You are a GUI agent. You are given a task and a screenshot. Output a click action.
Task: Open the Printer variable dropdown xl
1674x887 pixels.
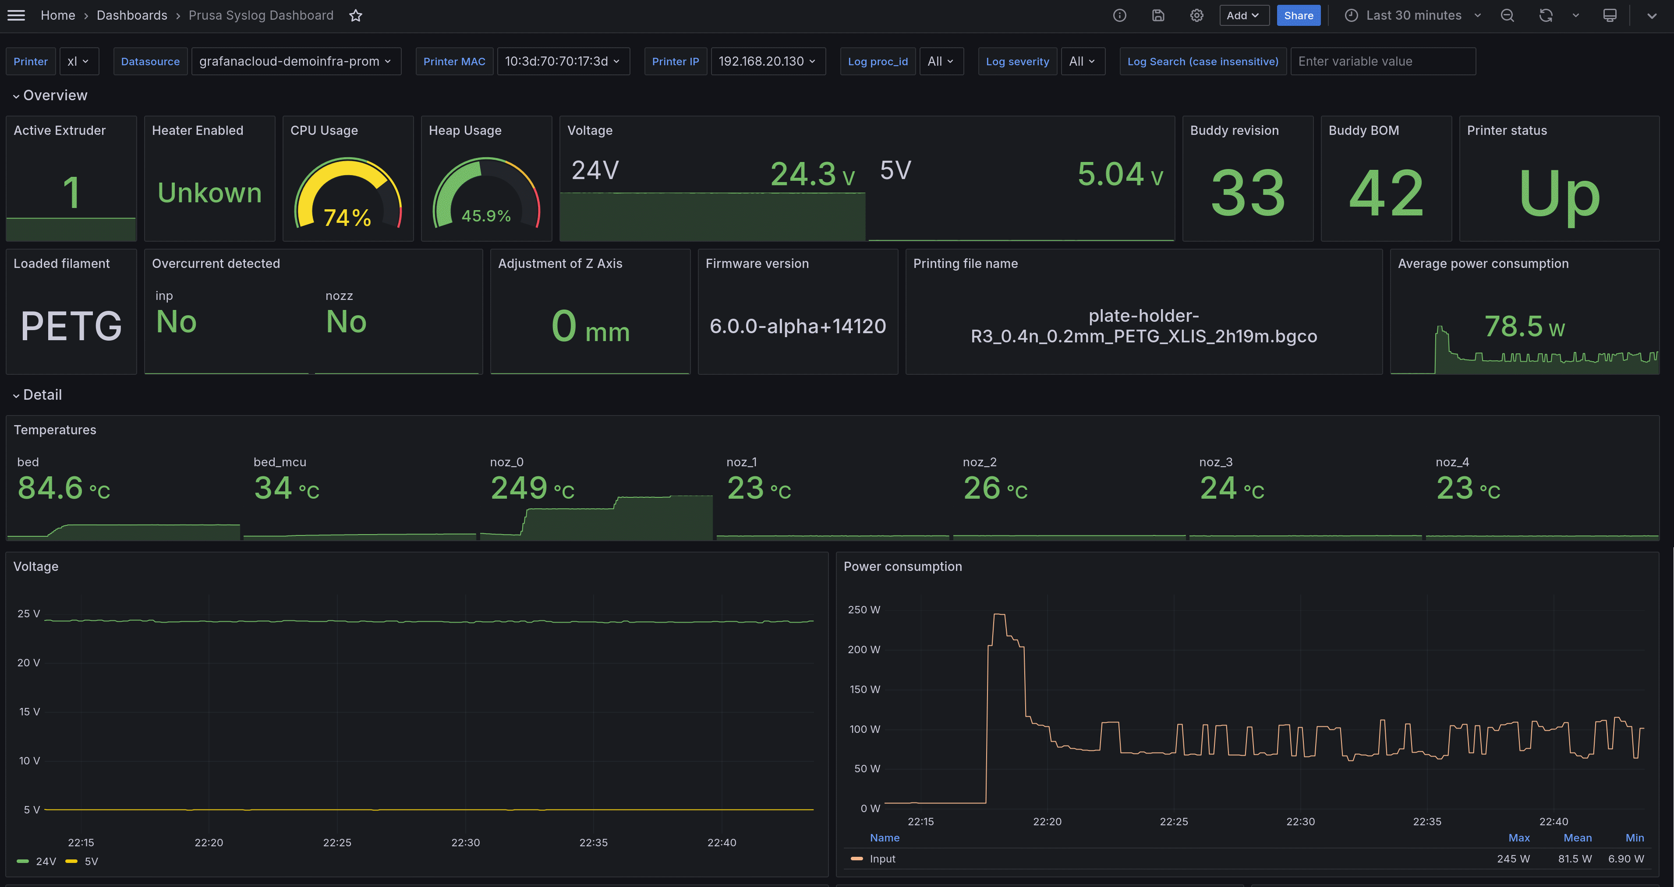pyautogui.click(x=78, y=61)
